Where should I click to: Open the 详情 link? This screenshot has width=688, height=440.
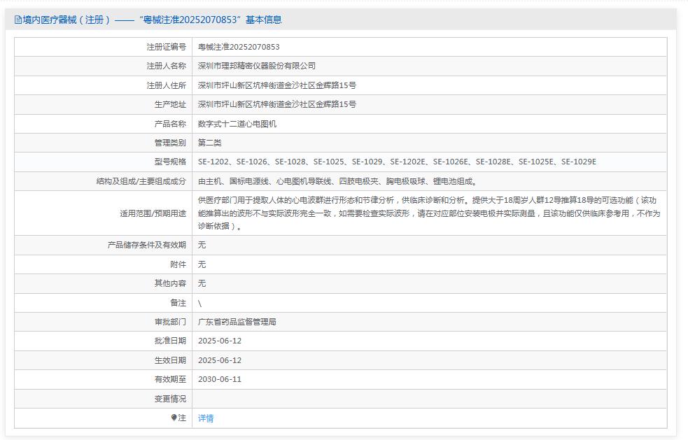206,418
